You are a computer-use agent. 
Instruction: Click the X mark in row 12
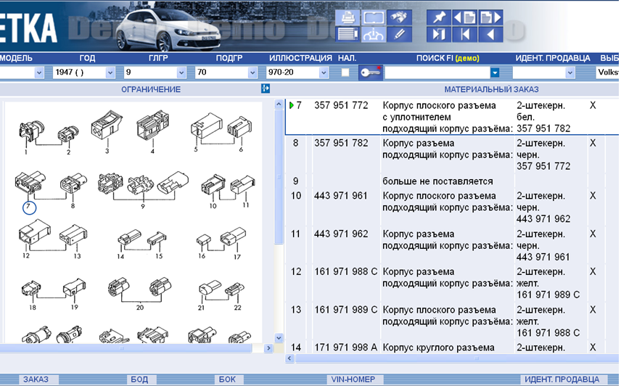pyautogui.click(x=593, y=271)
